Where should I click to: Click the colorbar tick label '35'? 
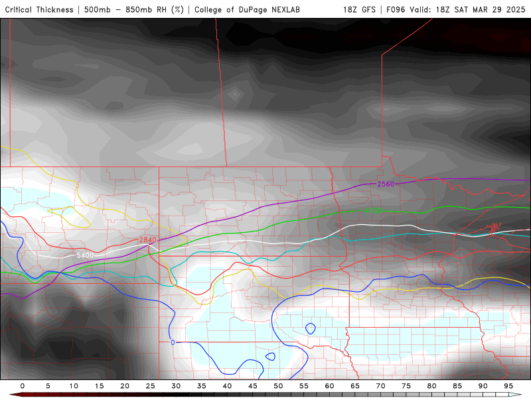click(202, 386)
